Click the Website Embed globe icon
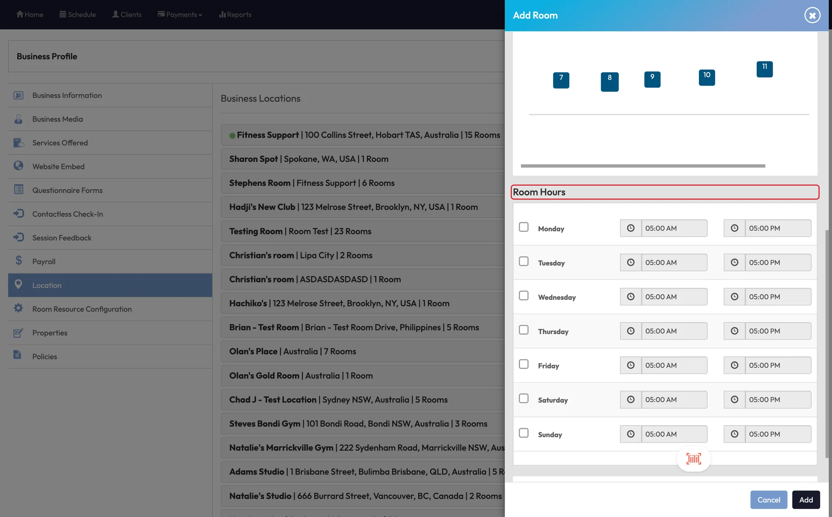Screen dimensions: 832x517 point(18,166)
